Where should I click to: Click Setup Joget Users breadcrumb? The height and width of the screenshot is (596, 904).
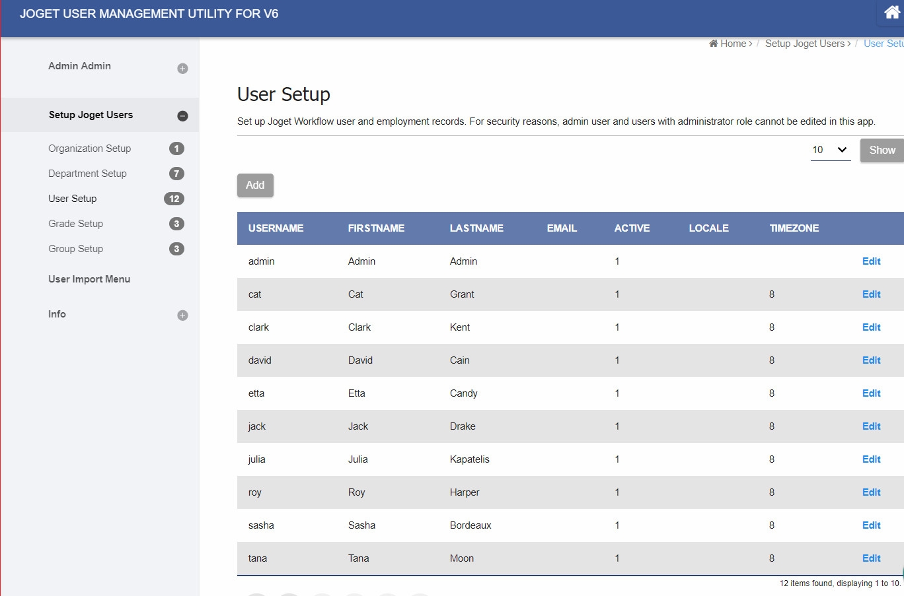[x=805, y=44]
